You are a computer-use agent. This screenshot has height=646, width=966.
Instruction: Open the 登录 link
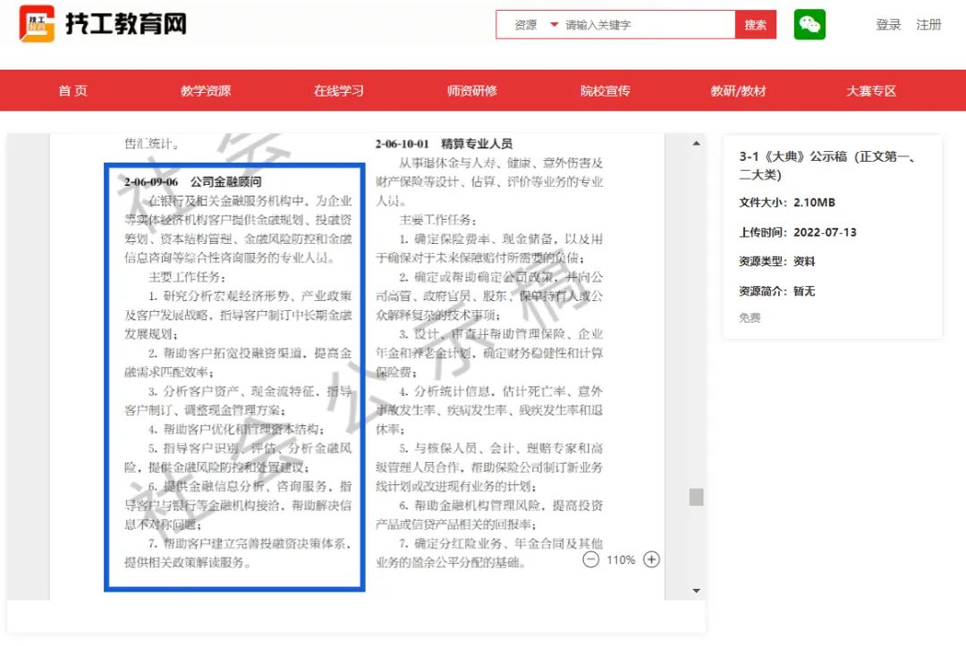click(x=888, y=25)
